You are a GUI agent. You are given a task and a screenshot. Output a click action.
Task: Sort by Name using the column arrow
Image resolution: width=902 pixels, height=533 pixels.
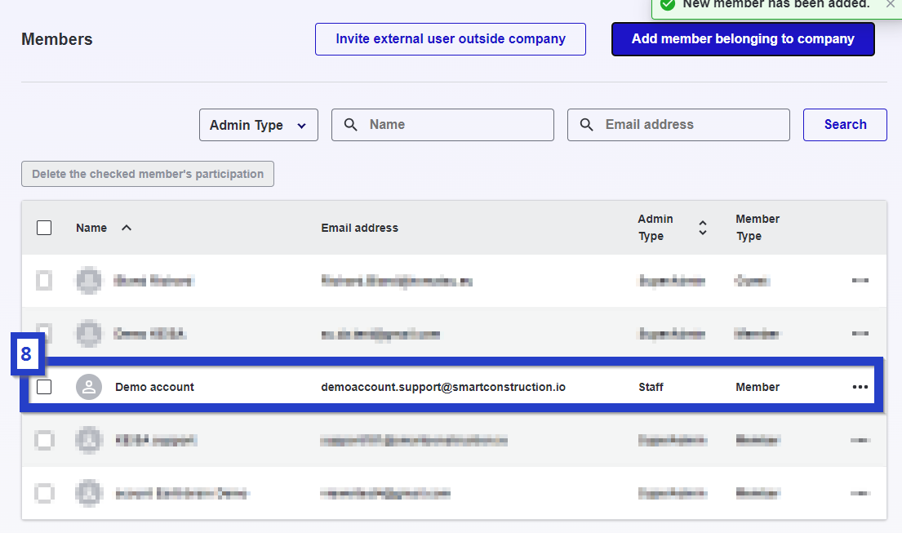(127, 228)
